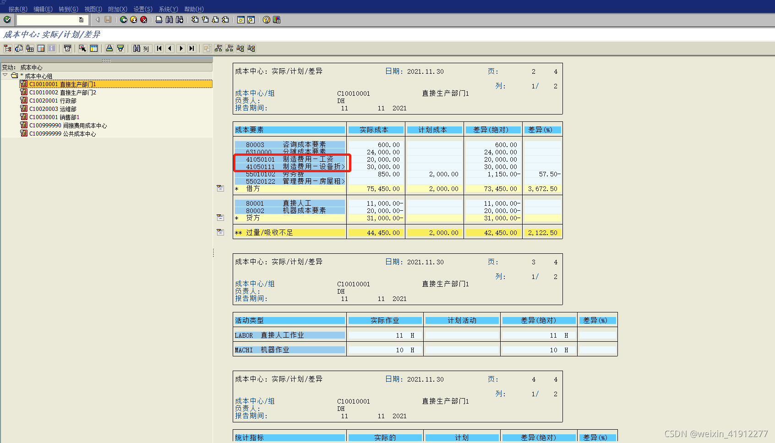Select C10020001 行政部 cost center
This screenshot has height=443, width=775.
point(53,101)
